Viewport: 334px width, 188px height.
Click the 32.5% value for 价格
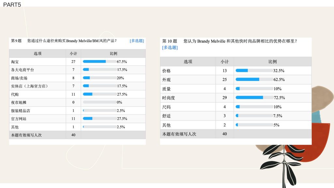point(279,70)
